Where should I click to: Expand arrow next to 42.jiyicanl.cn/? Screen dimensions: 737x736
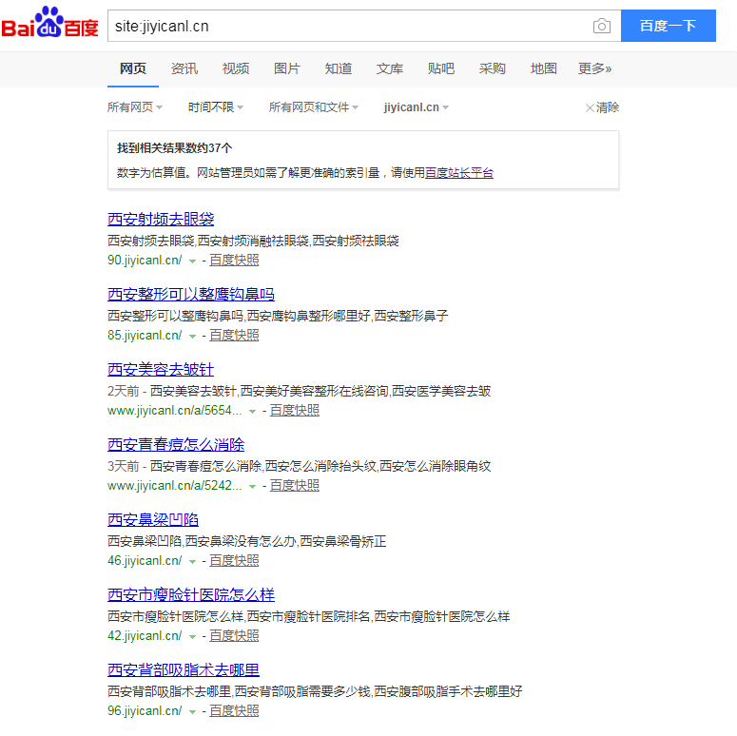coord(192,637)
